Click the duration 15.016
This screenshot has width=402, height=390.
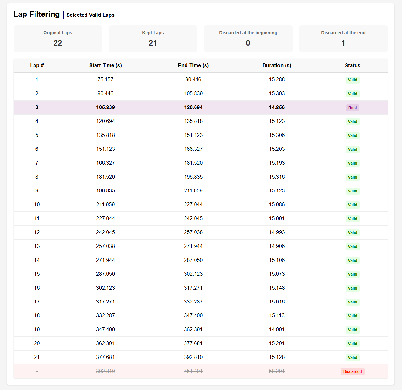(277, 302)
